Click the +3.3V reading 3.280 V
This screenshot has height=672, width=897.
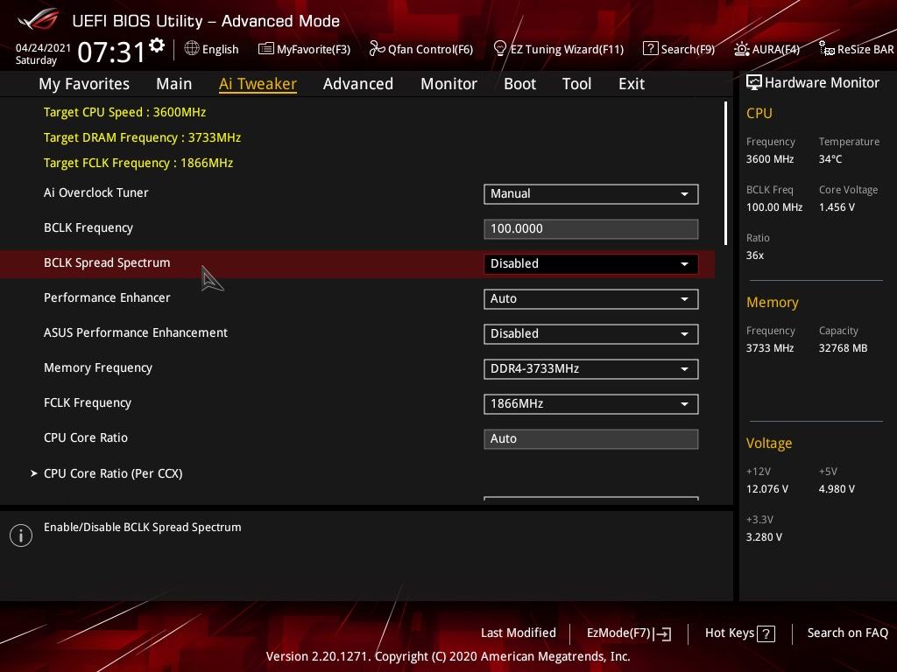(764, 537)
